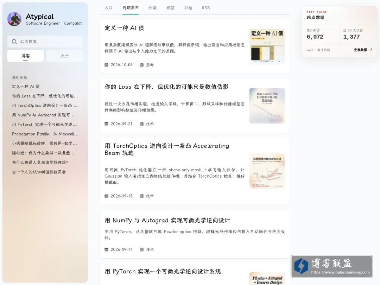
Task: Click the 思考 category label
Action: click(150, 65)
